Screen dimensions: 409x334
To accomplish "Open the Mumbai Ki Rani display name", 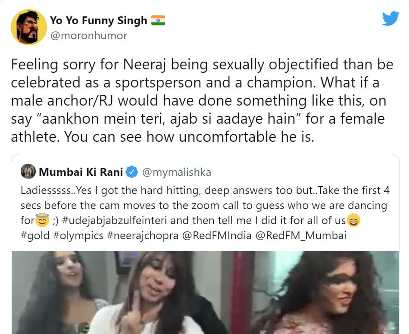I will tap(81, 172).
